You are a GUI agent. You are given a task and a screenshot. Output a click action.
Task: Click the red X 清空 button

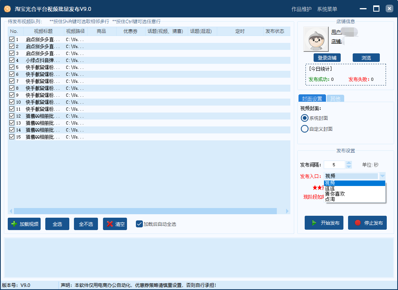[x=115, y=224]
